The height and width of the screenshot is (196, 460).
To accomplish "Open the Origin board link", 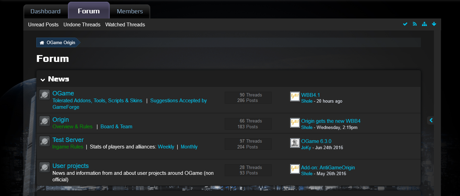I will pos(61,120).
